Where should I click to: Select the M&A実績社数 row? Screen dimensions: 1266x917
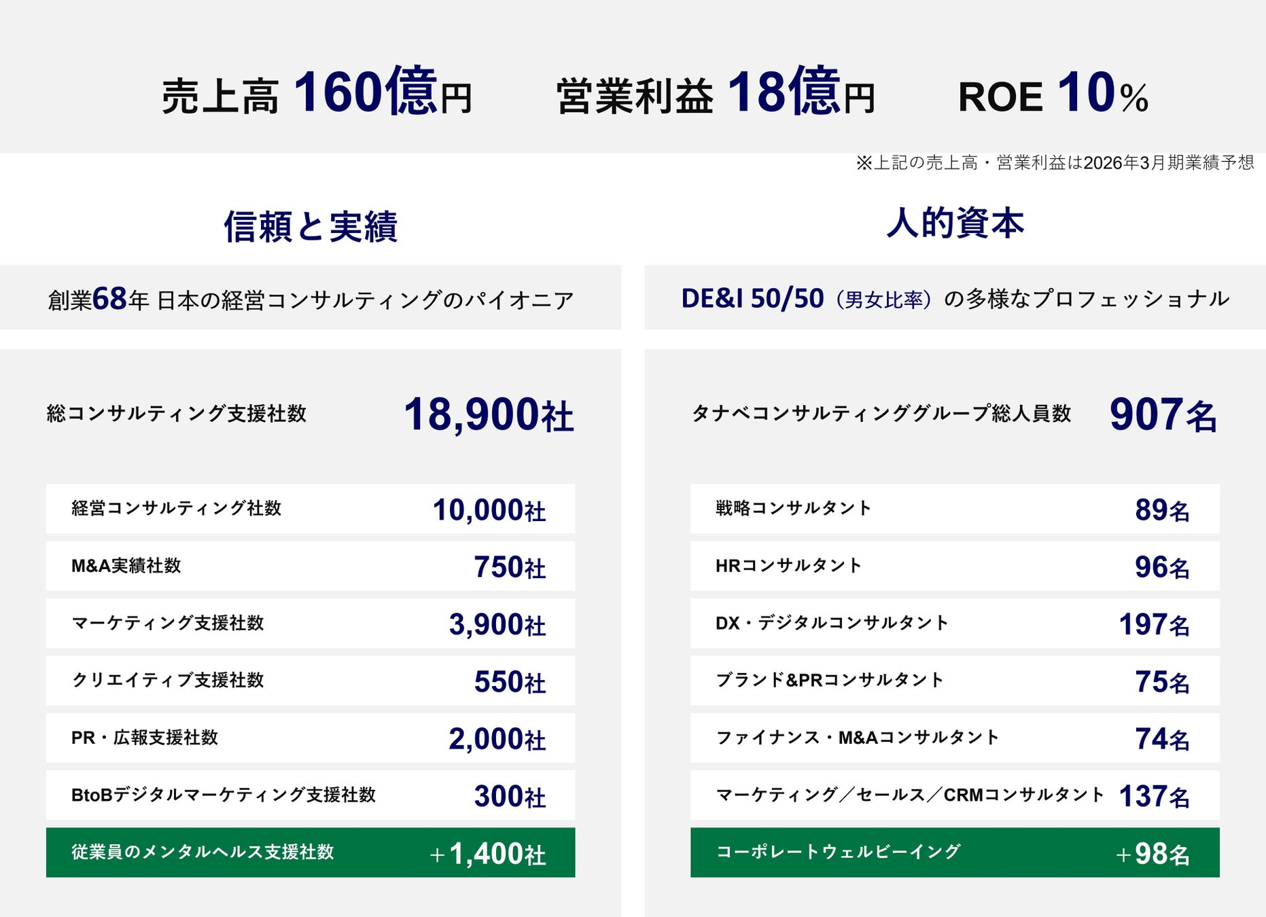click(311, 566)
